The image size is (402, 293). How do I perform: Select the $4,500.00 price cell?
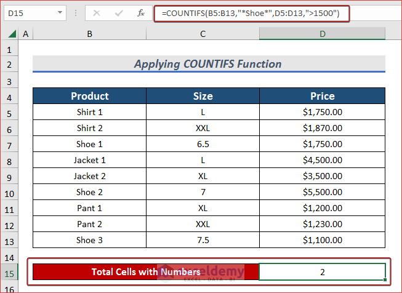click(322, 160)
